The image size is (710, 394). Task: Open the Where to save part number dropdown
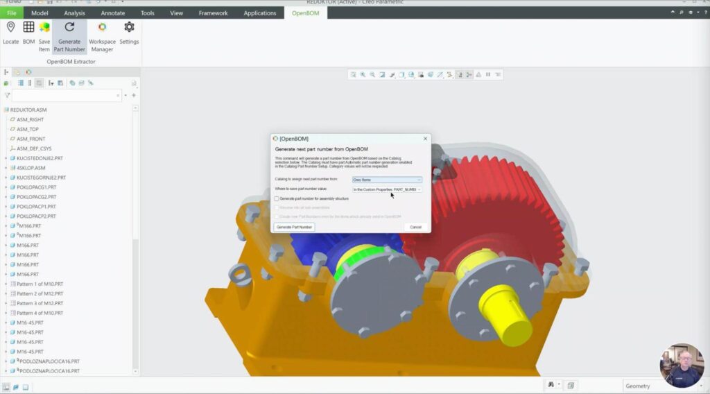[x=387, y=189]
